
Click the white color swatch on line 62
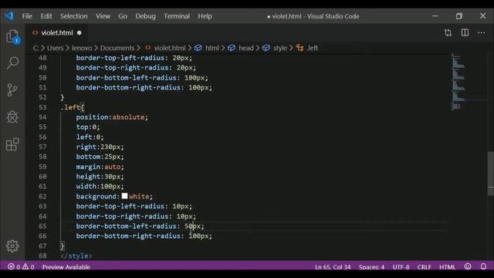[124, 196]
